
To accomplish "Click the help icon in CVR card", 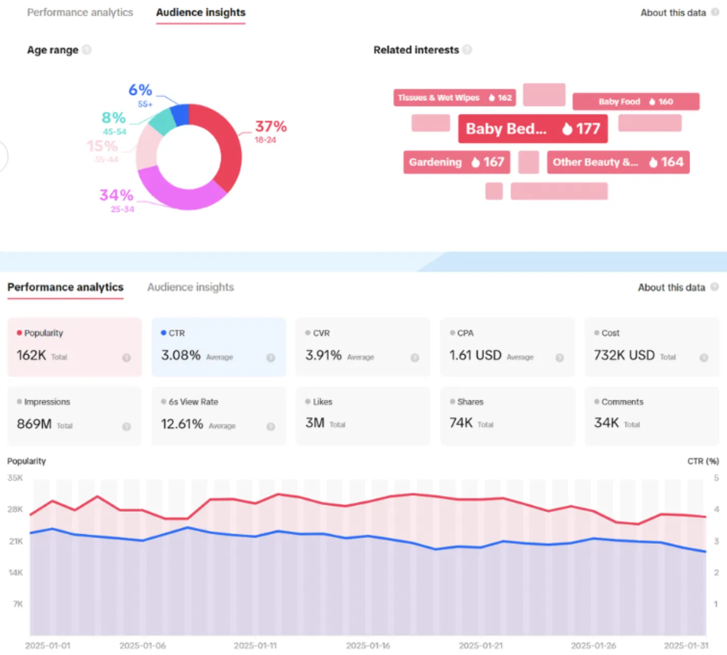I will pyautogui.click(x=414, y=358).
